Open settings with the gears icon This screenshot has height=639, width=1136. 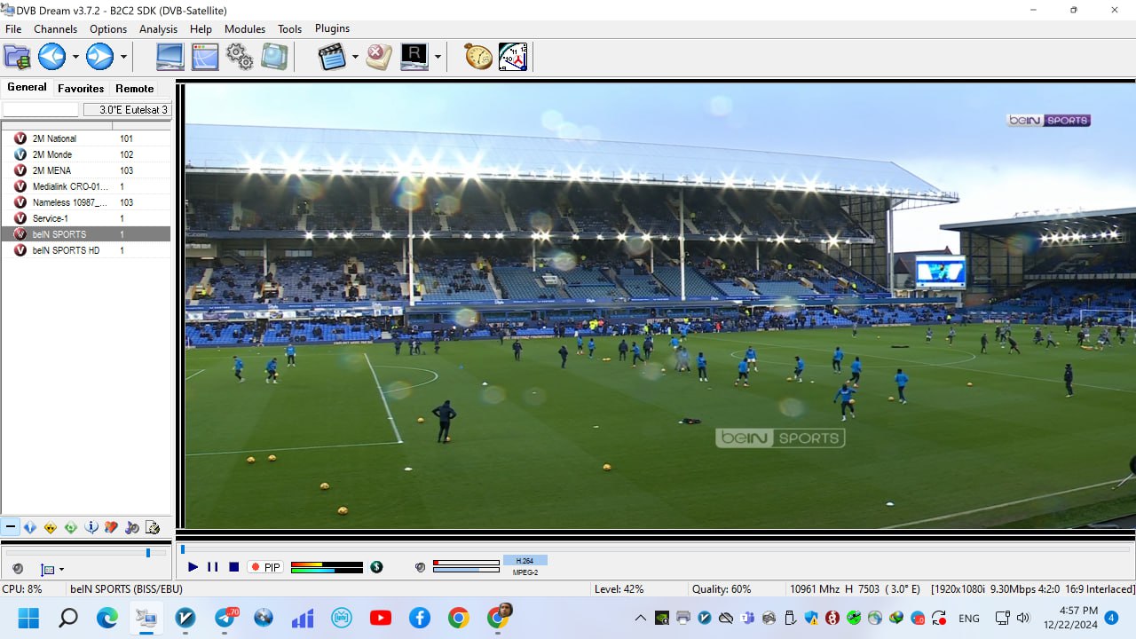[240, 57]
